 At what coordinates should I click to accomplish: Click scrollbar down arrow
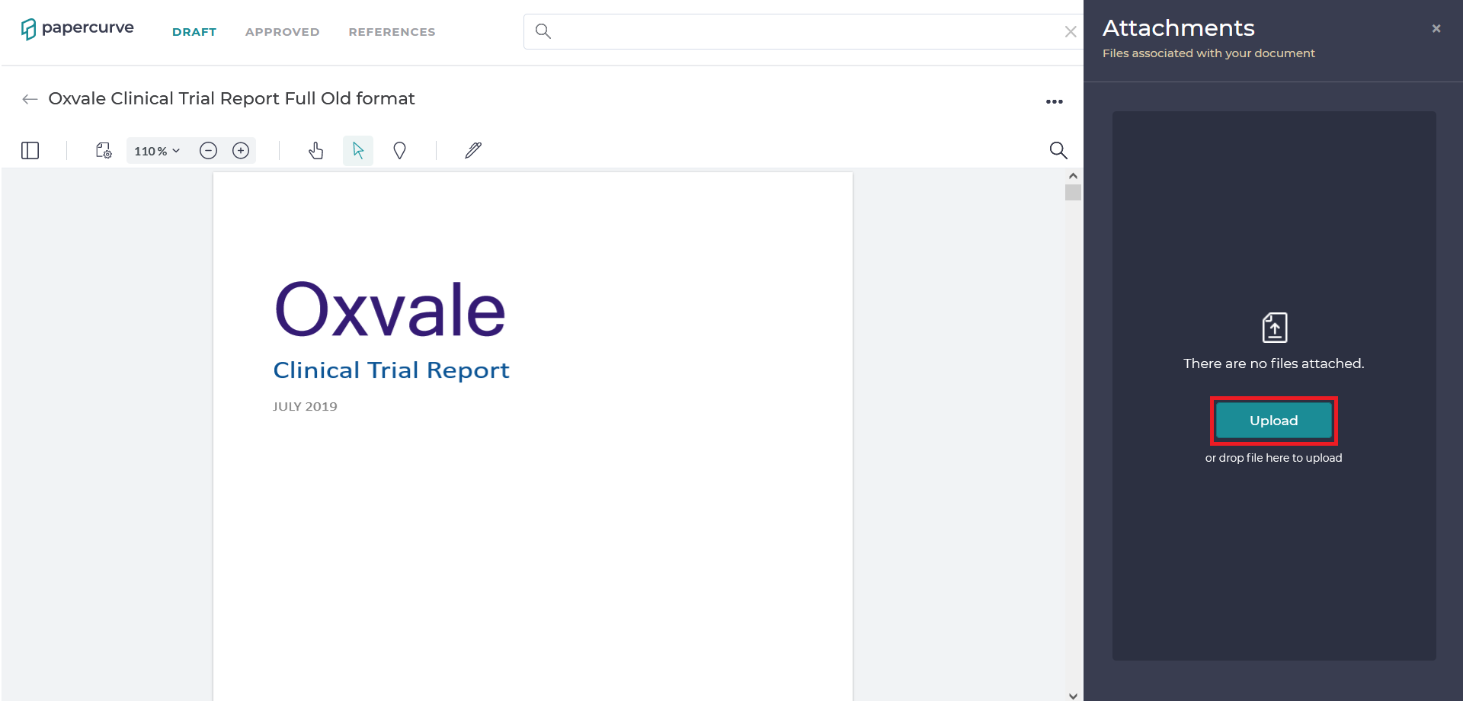tap(1073, 695)
